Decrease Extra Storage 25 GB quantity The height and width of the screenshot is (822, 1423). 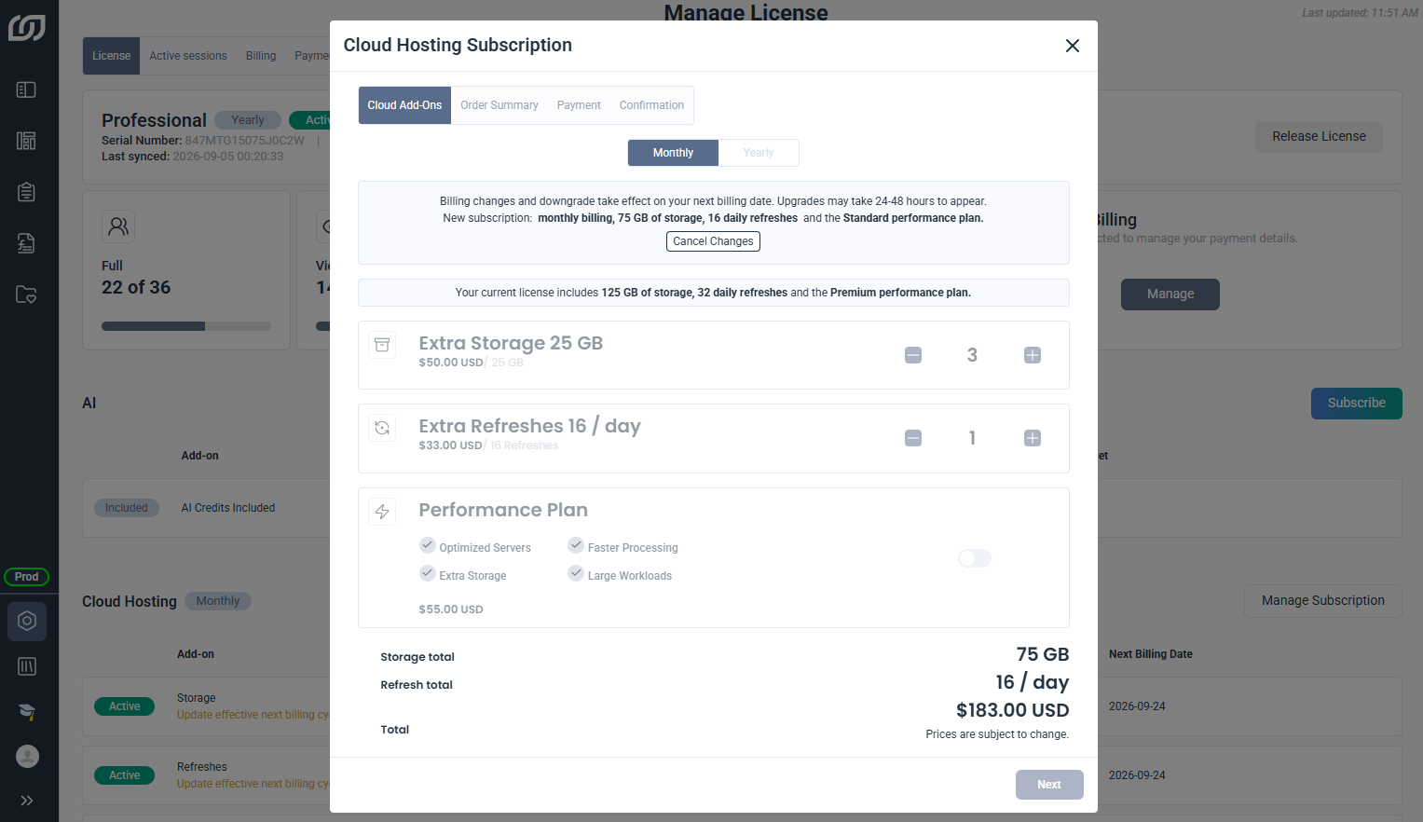(913, 355)
